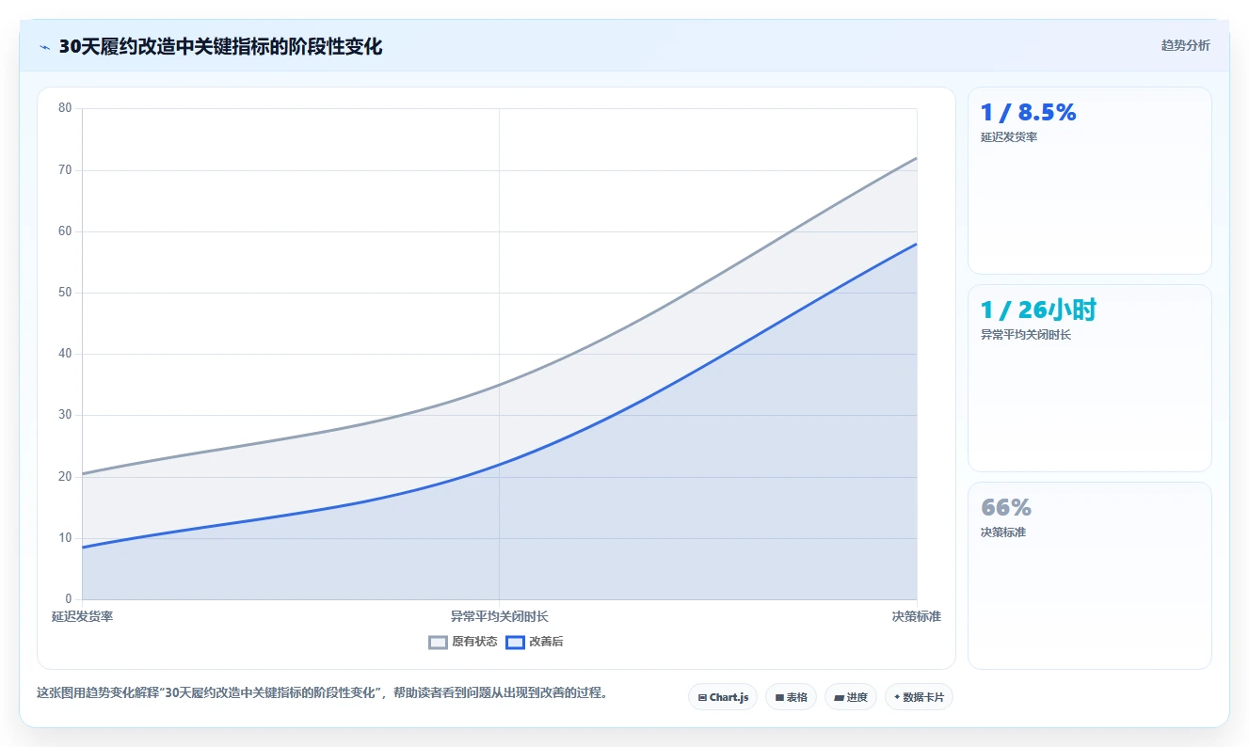Click the 原有状态 legend label

pyautogui.click(x=474, y=642)
